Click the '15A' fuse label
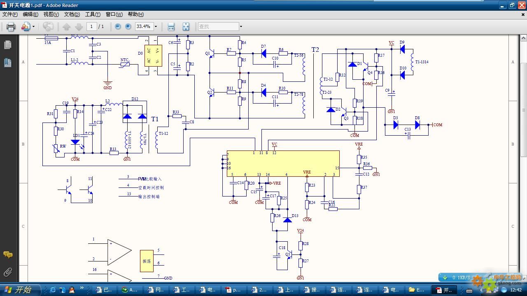Screen dimensions: 527x296 [48, 42]
